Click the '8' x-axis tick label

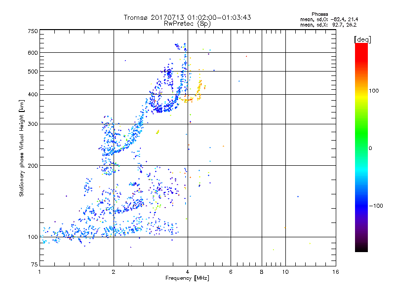(262, 272)
